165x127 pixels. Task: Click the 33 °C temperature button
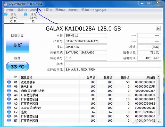[x=18, y=67]
